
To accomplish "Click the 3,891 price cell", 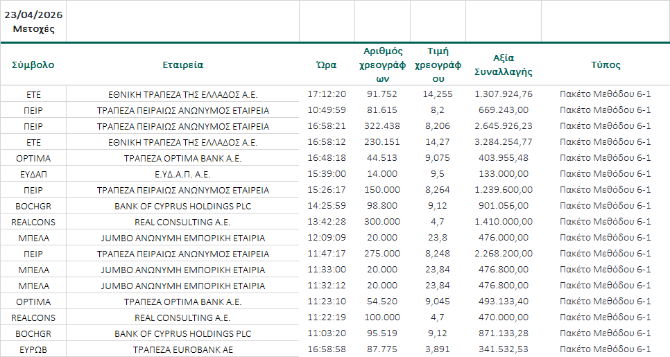I will 438,349.
